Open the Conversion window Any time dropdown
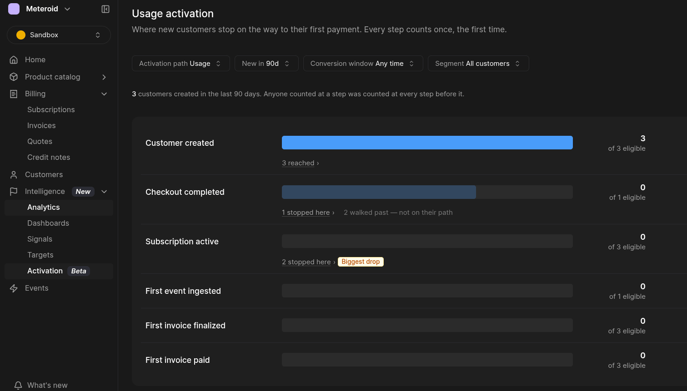 coord(363,64)
